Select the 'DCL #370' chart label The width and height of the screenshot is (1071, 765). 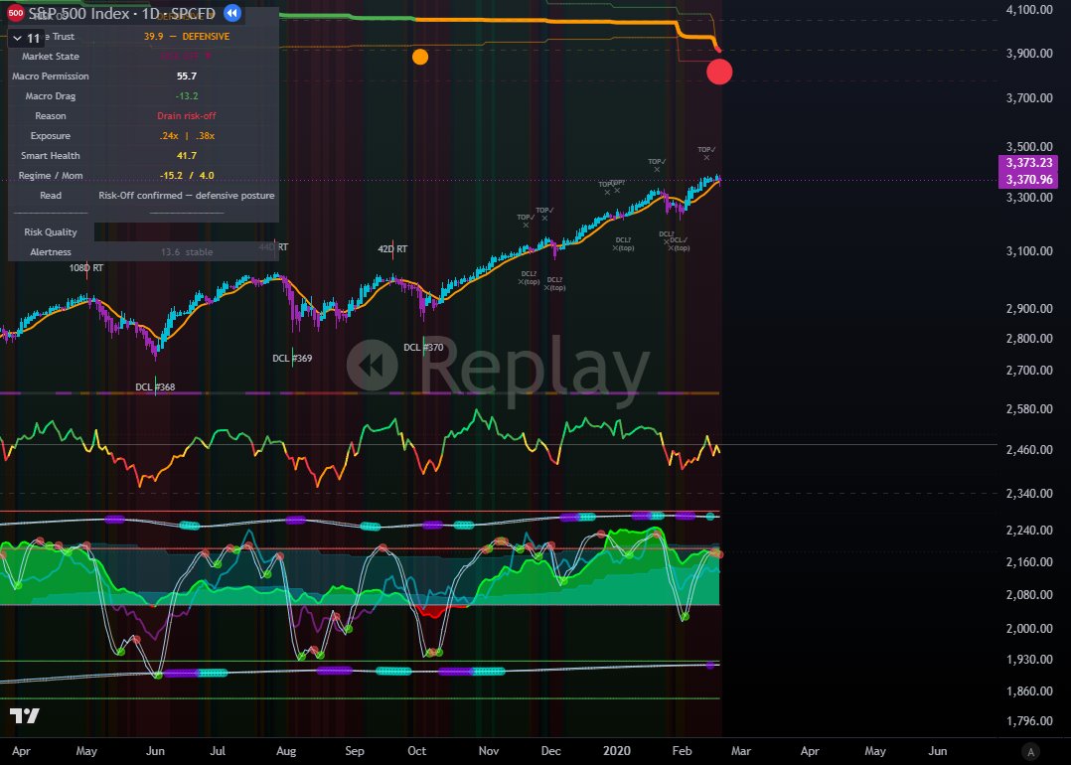[x=423, y=347]
